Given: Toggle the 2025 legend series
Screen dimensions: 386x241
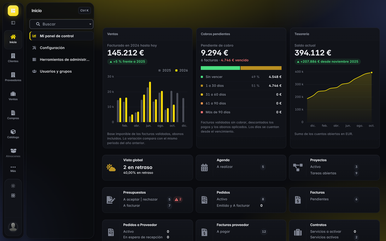Looking at the screenshot, I should (164, 70).
